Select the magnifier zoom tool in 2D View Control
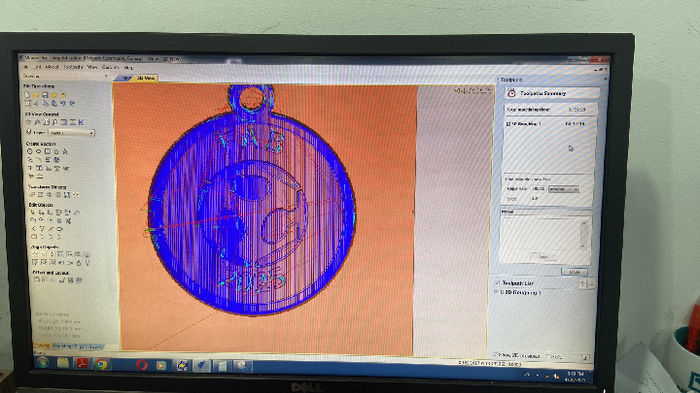The image size is (700, 393). [54, 122]
